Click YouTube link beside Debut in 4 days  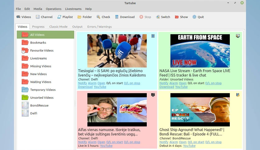pyautogui.click(x=189, y=146)
